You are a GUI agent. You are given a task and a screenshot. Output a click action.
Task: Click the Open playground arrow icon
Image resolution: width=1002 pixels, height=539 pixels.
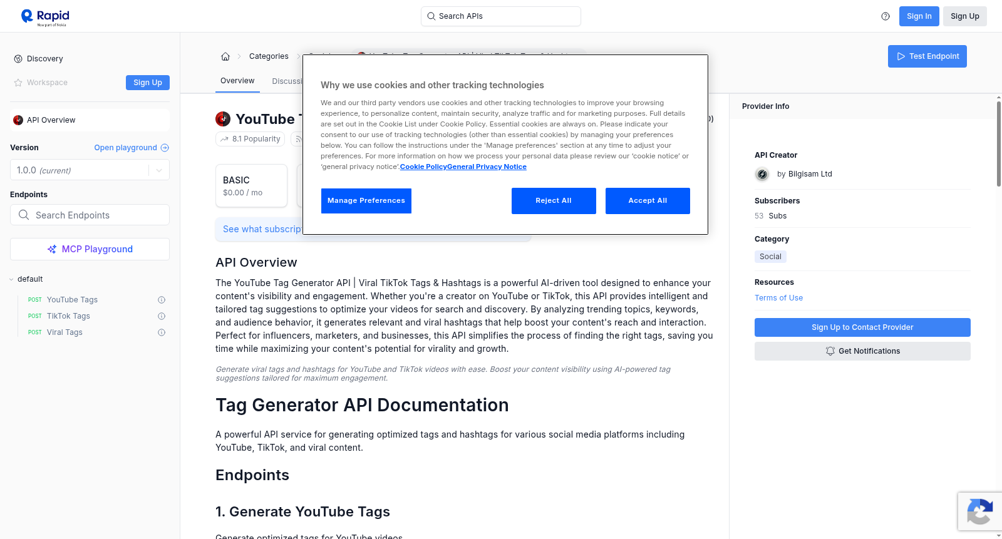pos(165,148)
